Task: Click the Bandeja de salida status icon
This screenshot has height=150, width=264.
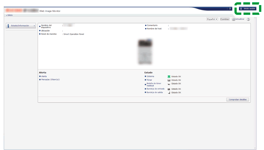Action: point(169,93)
